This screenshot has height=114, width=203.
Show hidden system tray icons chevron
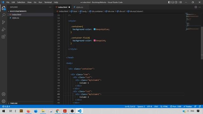(x=188, y=111)
